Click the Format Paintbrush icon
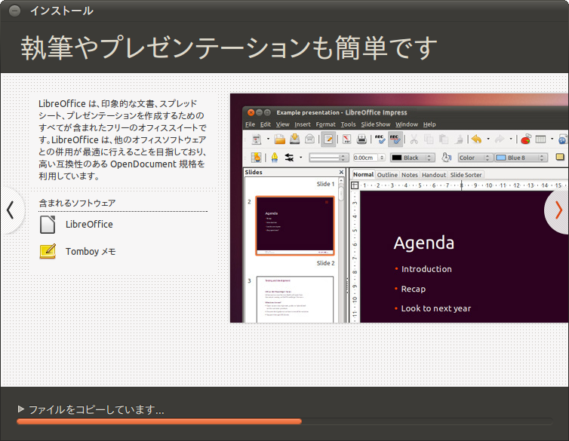This screenshot has height=441, width=569. (x=458, y=139)
